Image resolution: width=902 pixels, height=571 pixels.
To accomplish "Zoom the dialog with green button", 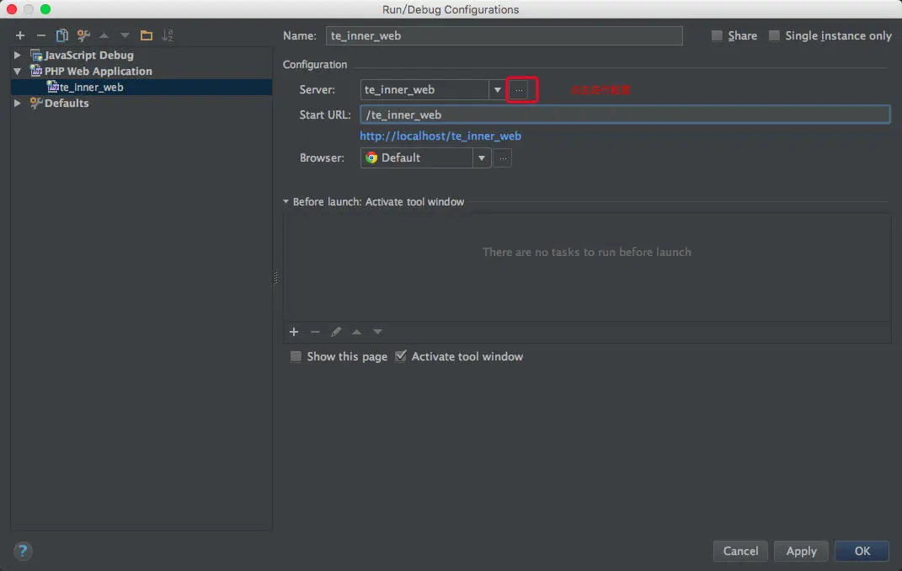I will click(45, 9).
